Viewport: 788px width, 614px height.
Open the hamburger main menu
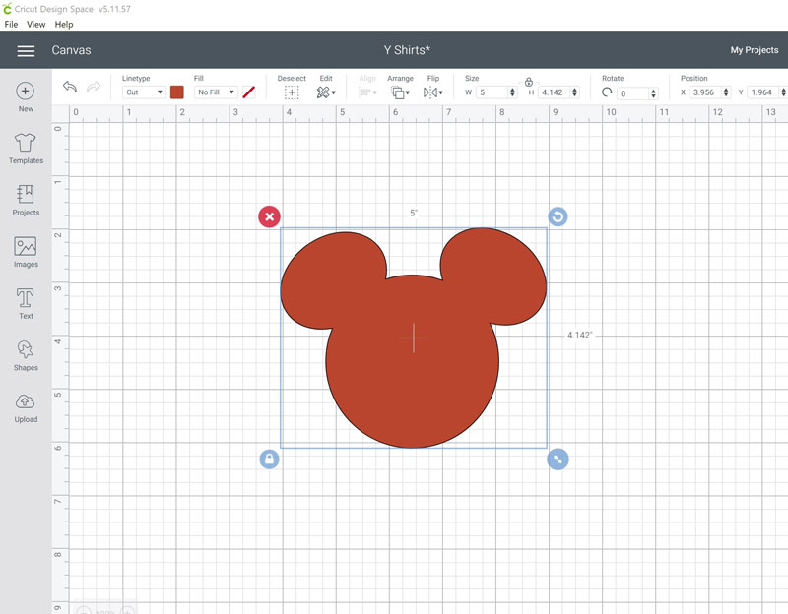pos(26,51)
